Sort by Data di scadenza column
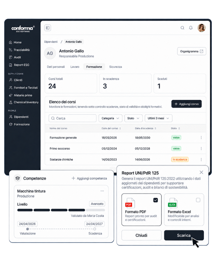This screenshot has width=216, height=261. (x=146, y=128)
